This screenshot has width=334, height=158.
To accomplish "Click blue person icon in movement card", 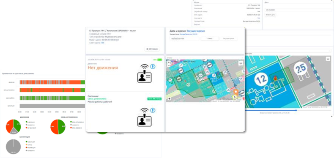I will [153, 66].
